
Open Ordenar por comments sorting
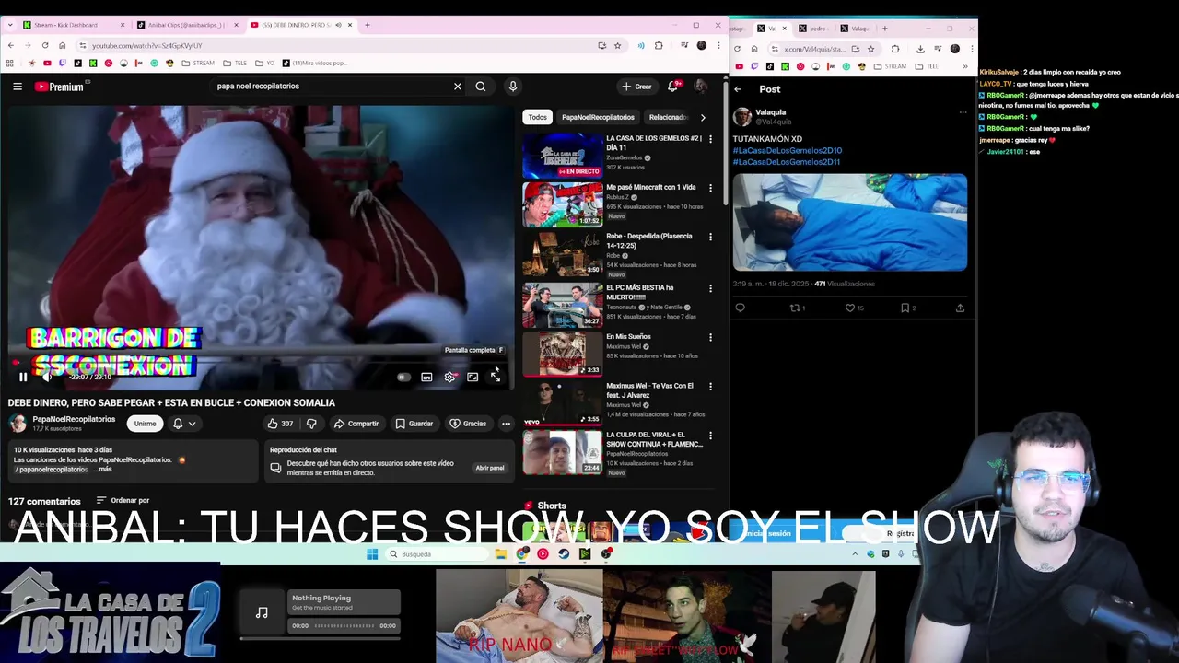click(123, 500)
